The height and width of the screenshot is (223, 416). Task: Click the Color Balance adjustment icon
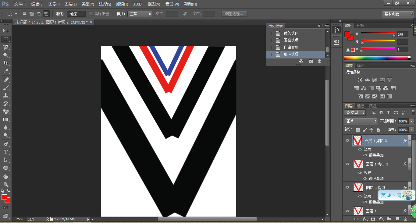tap(364, 88)
